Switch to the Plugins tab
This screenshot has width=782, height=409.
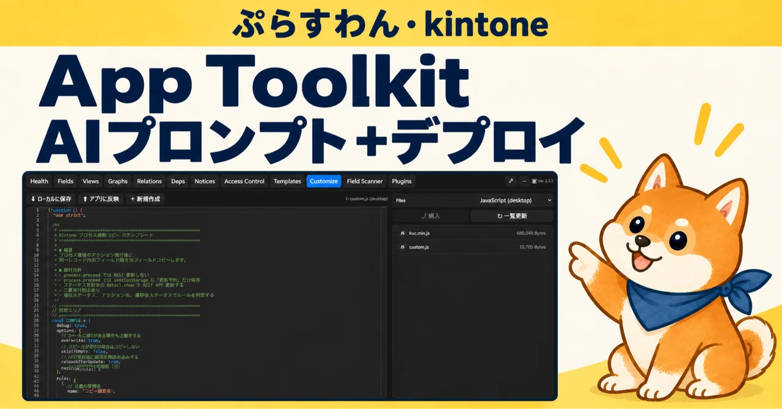tap(401, 181)
